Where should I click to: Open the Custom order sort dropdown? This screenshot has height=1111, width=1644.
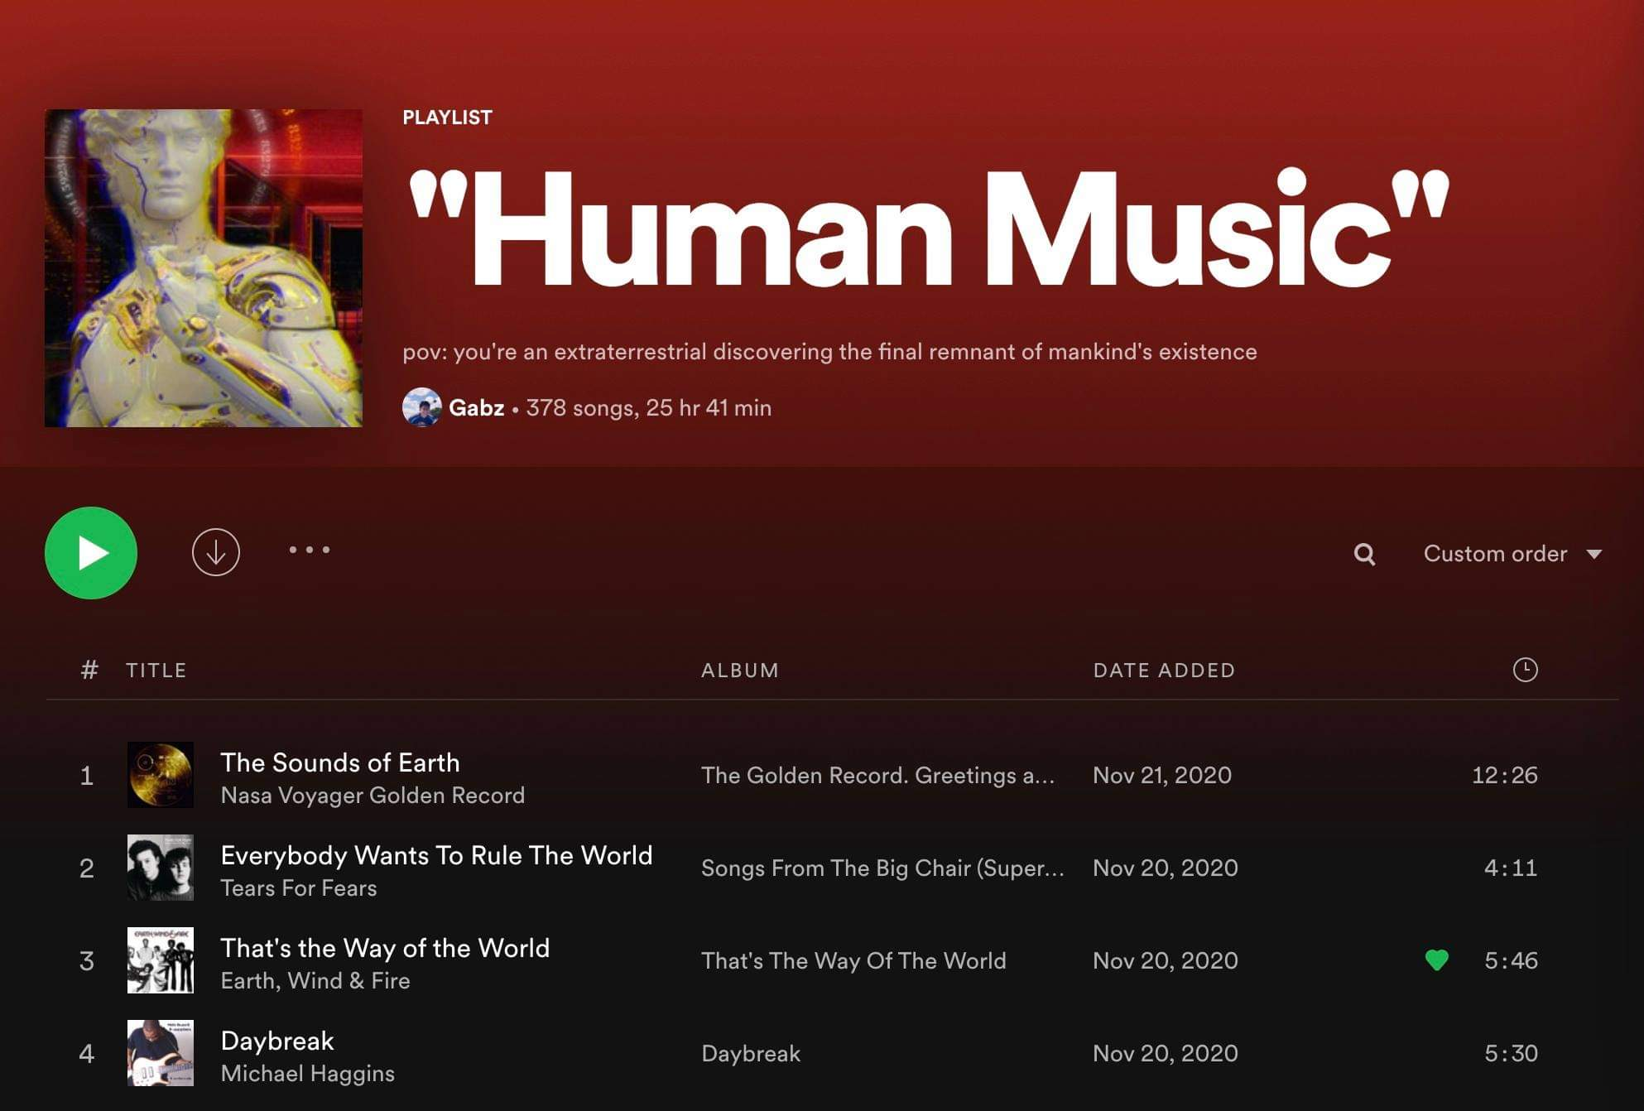(1494, 553)
